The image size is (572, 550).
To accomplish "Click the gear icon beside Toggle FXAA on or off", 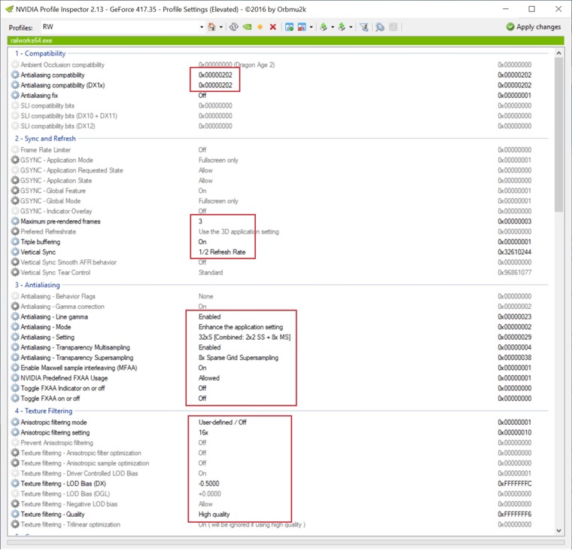I will pos(15,399).
